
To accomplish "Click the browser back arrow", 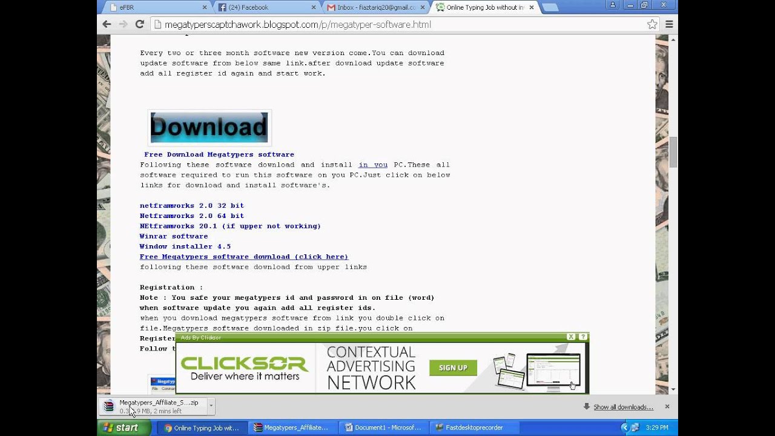I will tap(107, 24).
